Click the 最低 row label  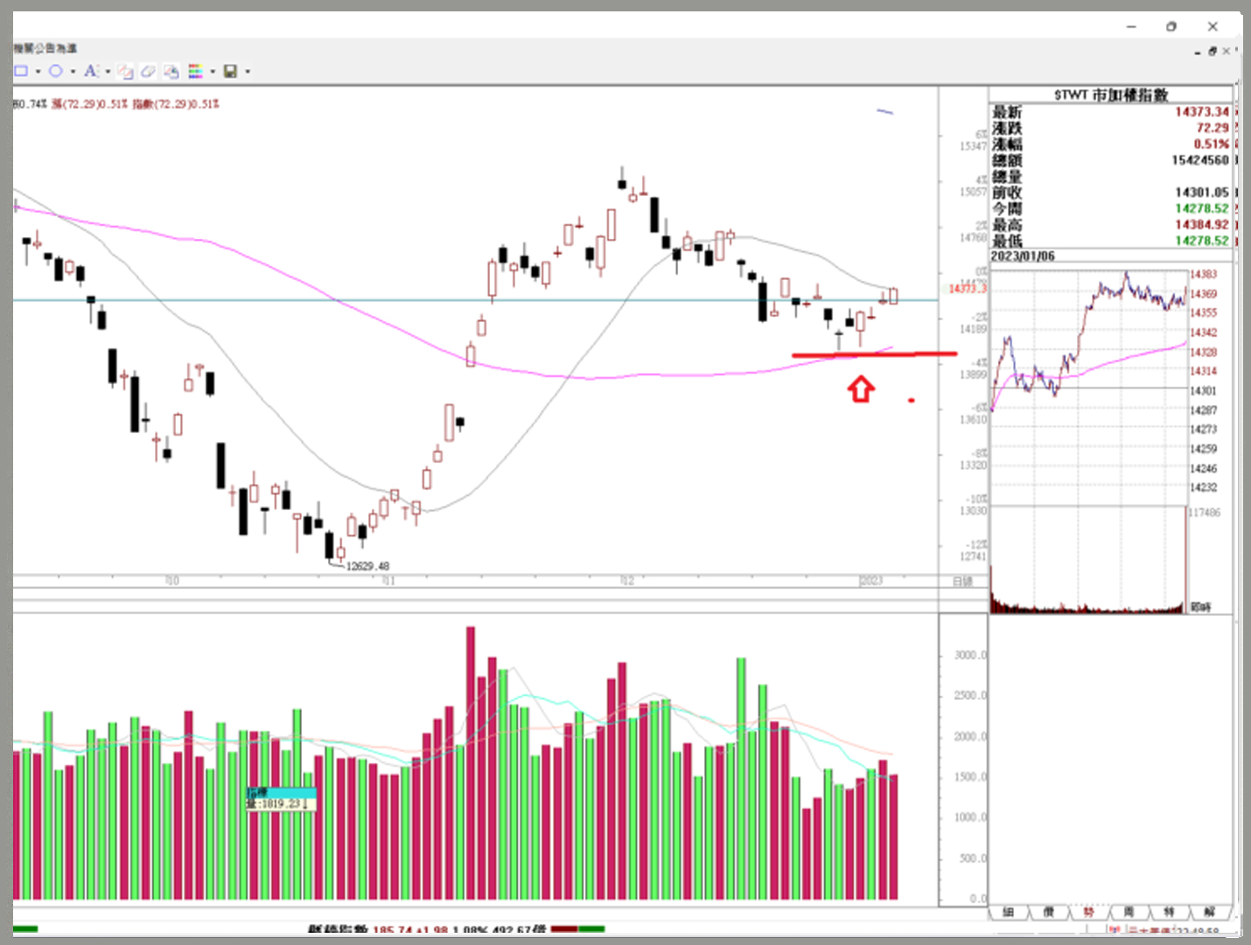pyautogui.click(x=1007, y=241)
